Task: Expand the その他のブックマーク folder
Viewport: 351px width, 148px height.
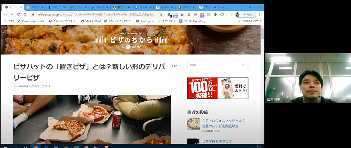Action: pyautogui.click(x=249, y=21)
